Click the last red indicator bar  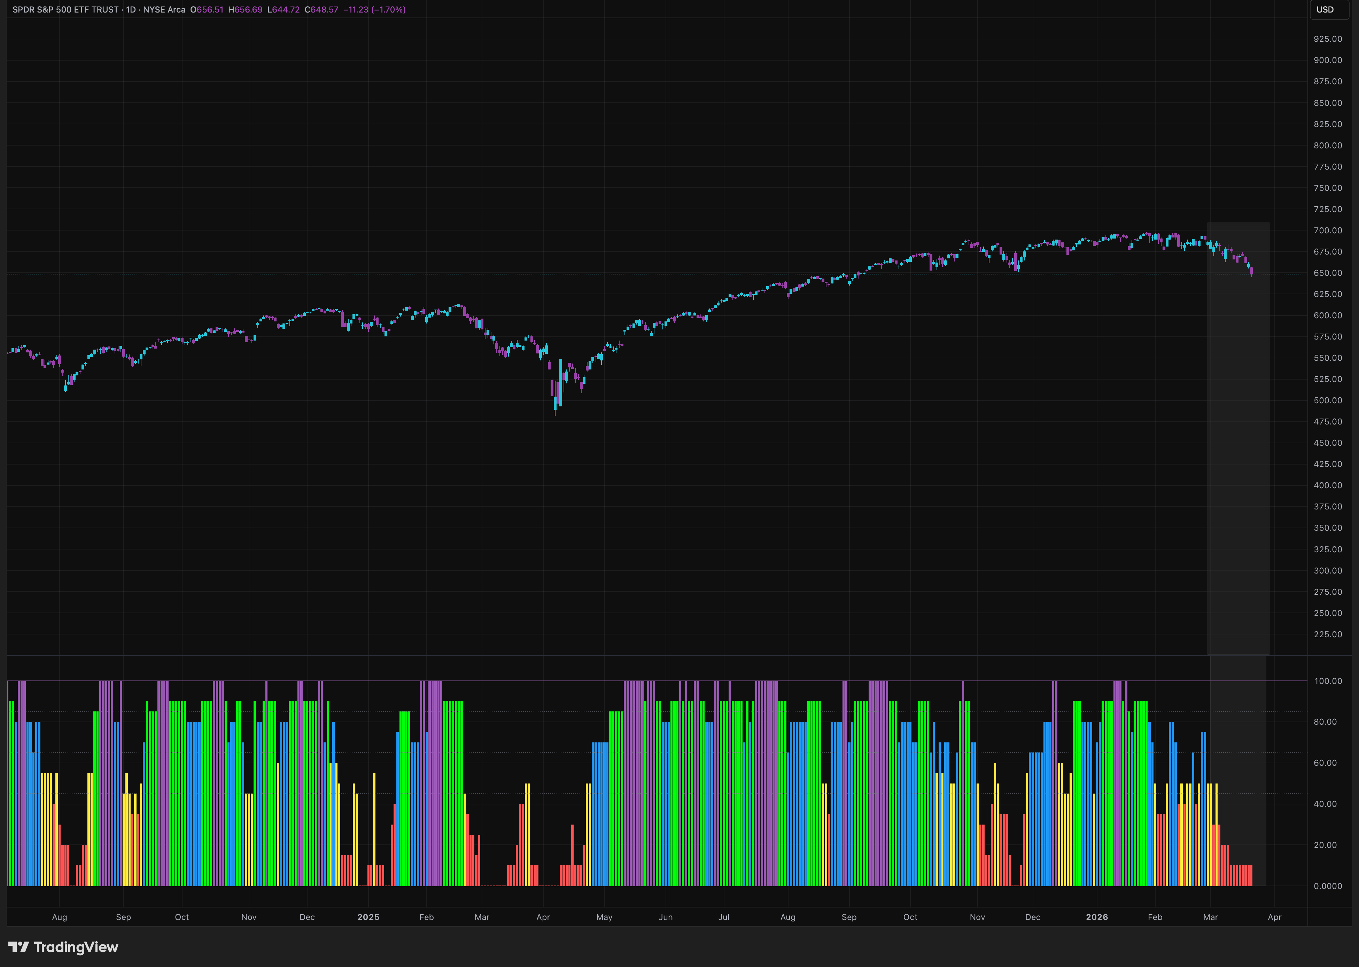pyautogui.click(x=1251, y=875)
